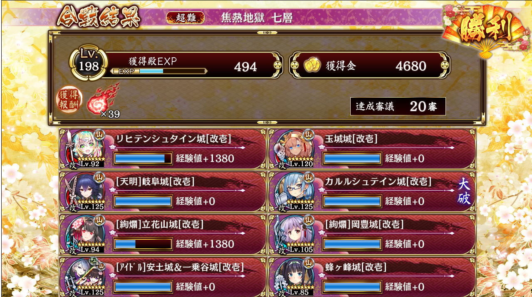Click the 達成審議 20審 box
Screen dimensions: 532x297
tap(398, 106)
